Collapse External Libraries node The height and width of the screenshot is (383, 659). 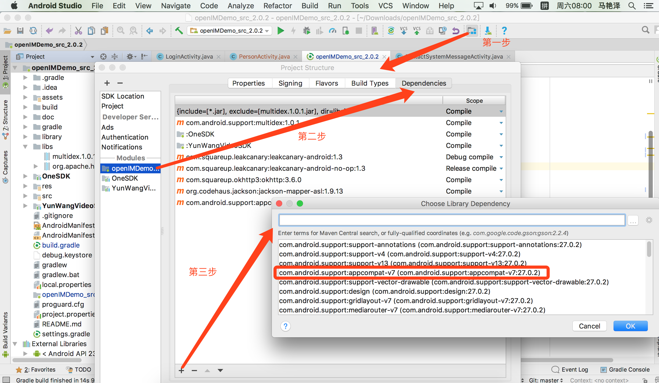click(15, 344)
